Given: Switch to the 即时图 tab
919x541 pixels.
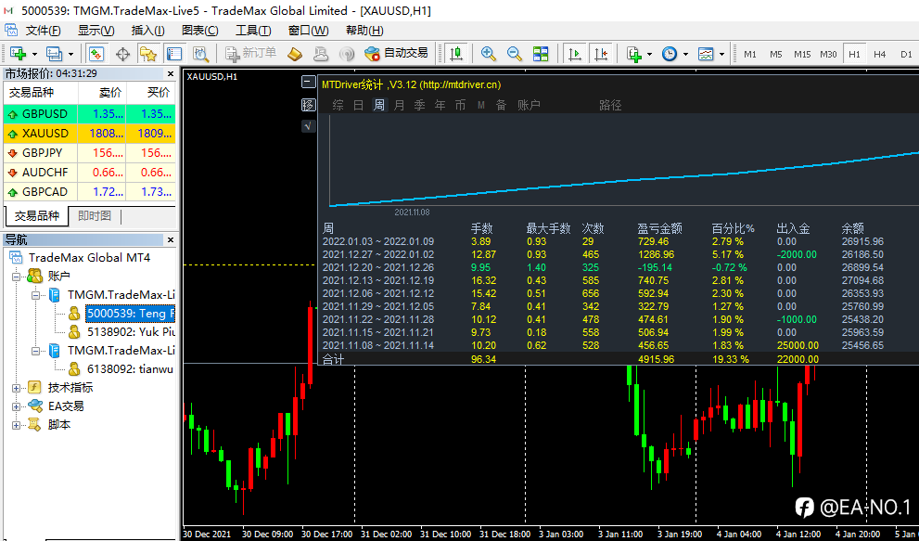Looking at the screenshot, I should tap(95, 216).
